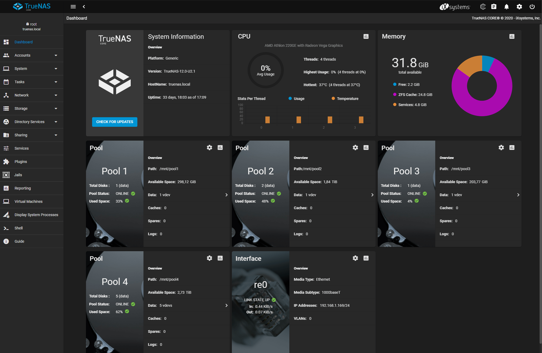Click the Check for Updates button
This screenshot has height=353, width=542.
point(115,122)
